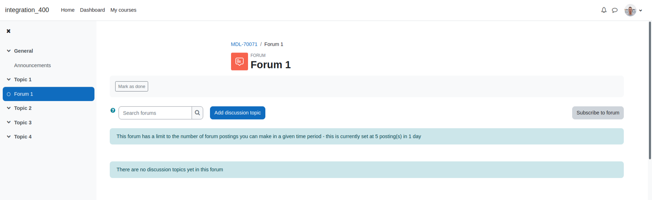652x200 pixels.
Task: Expand the Topic 4 section chevron
Action: (8, 137)
